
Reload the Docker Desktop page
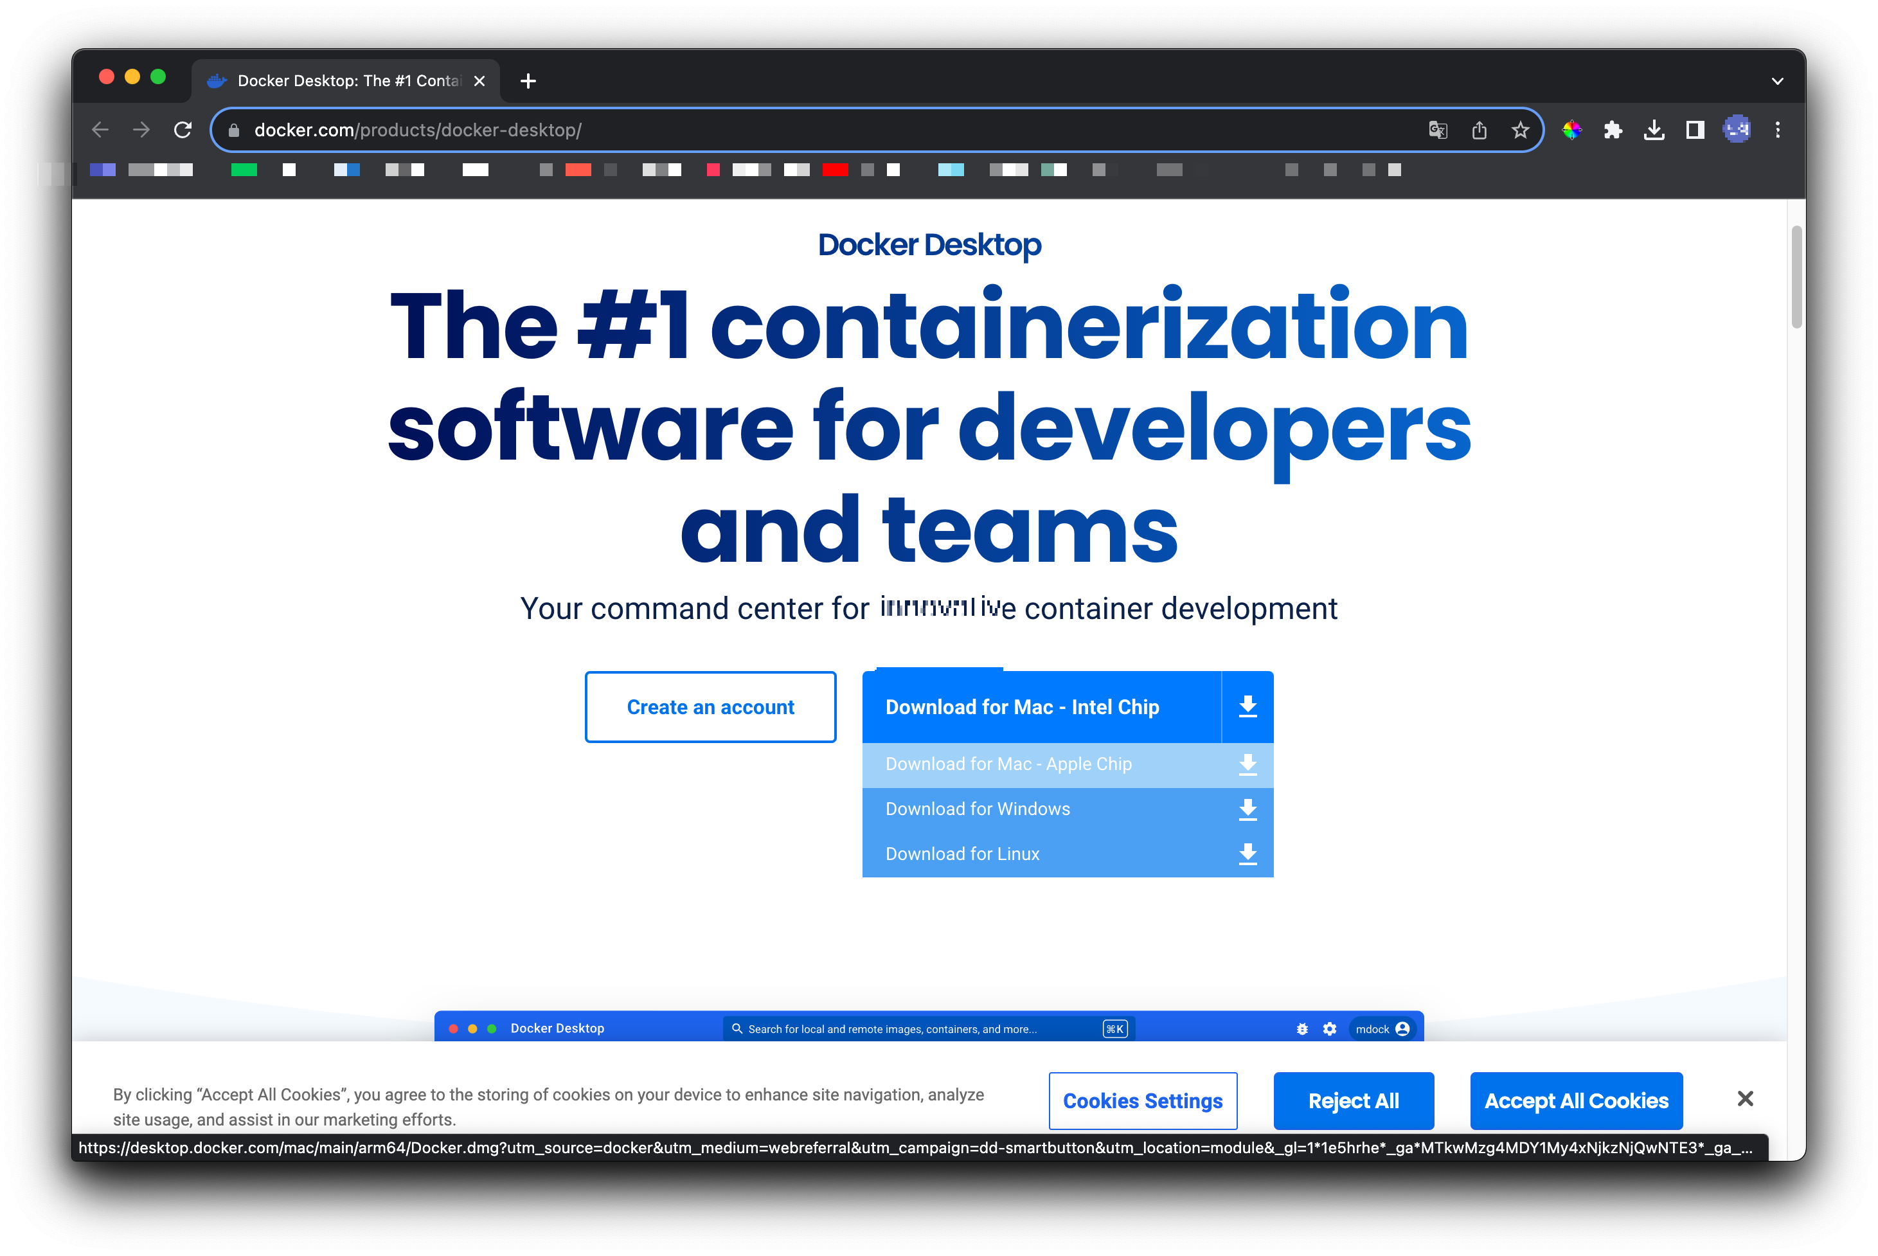(183, 130)
